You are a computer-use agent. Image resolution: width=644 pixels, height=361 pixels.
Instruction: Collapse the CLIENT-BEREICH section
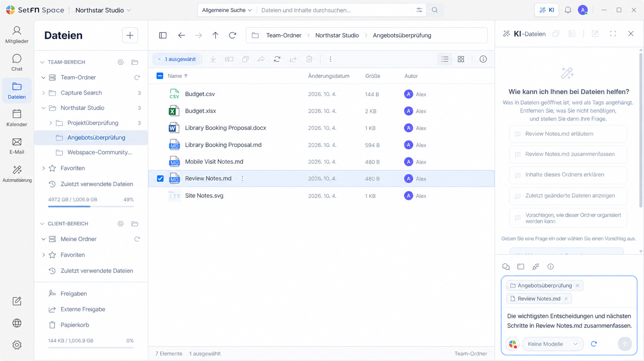(42, 224)
